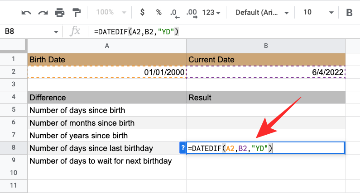Screen dimensions: 360x193
Task: Open the B8 name box dropdown
Action: coord(56,32)
